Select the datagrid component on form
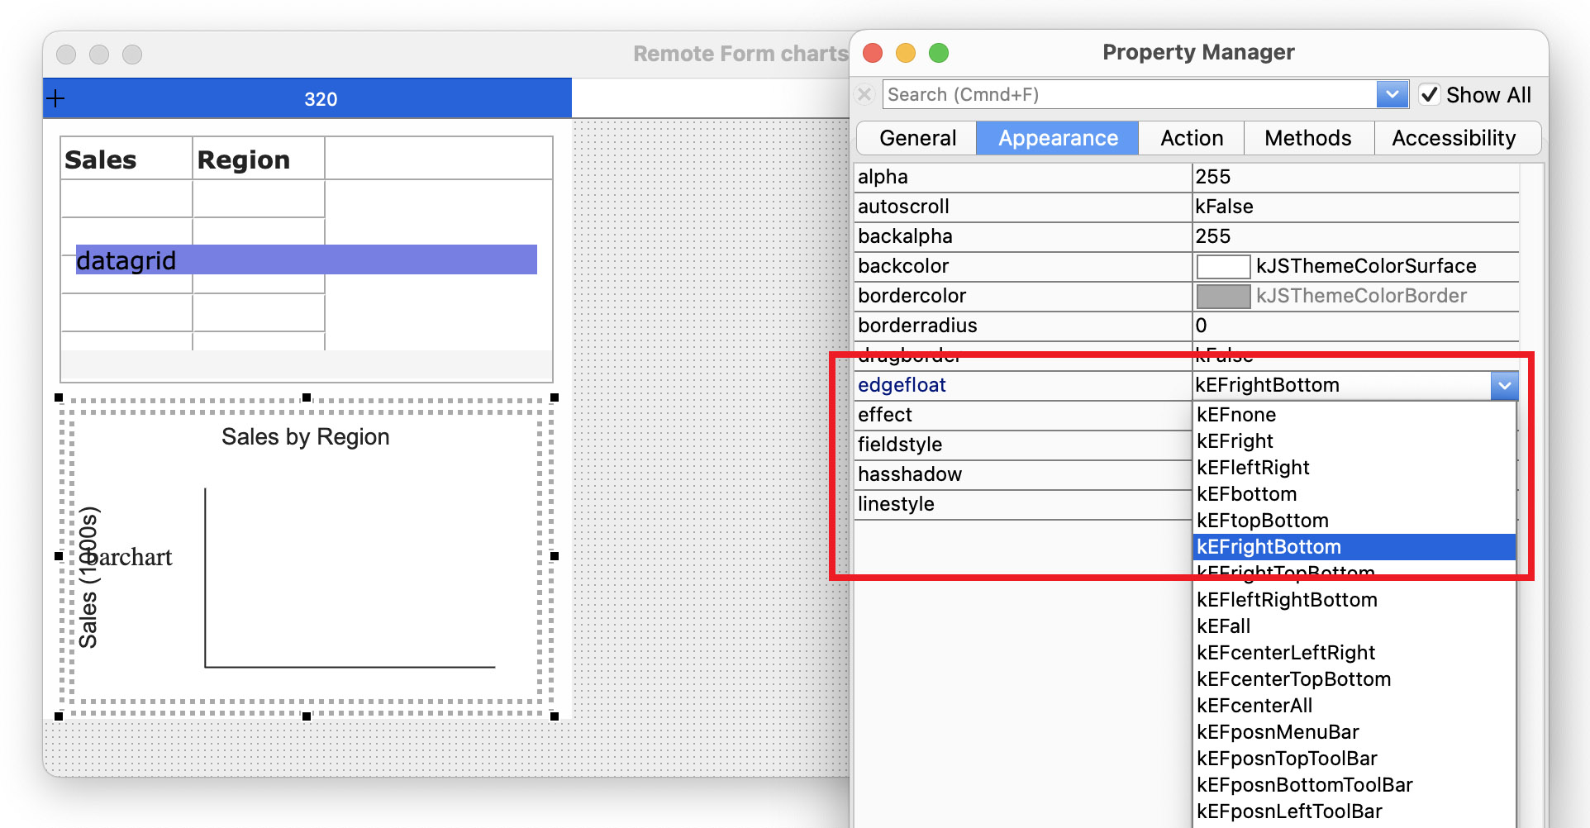Screen dimensions: 1590x828 pyautogui.click(x=306, y=259)
